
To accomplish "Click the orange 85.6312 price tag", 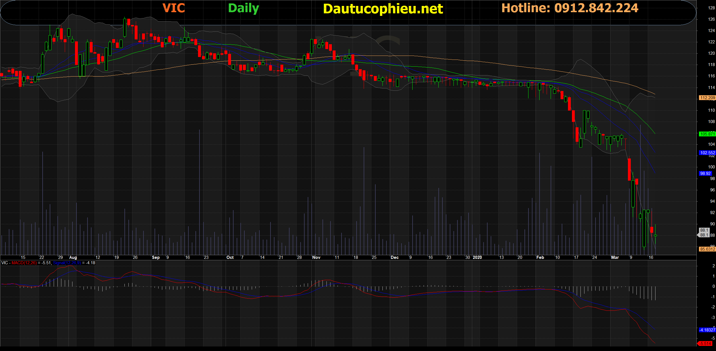I will pos(707,249).
